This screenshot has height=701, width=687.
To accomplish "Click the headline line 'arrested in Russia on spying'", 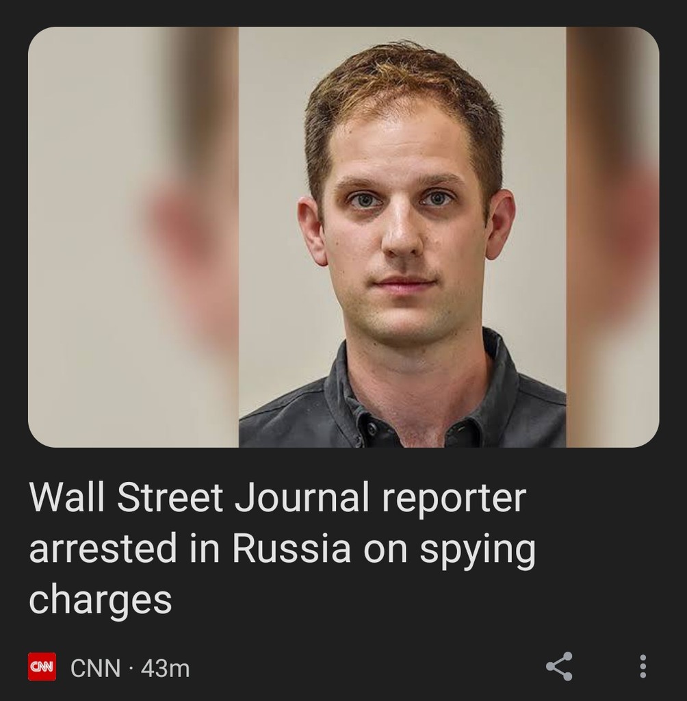I will (283, 549).
